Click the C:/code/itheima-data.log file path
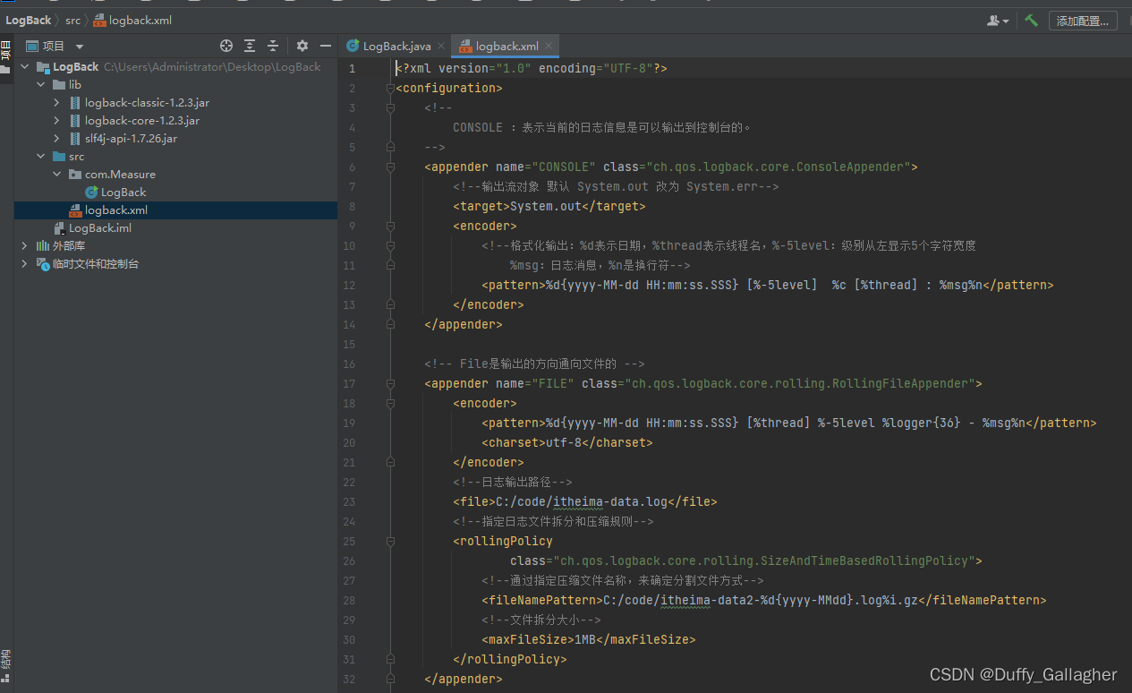Viewport: 1132px width, 693px height. (x=582, y=501)
